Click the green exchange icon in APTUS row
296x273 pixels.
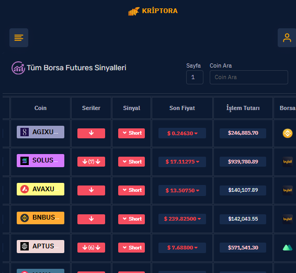(x=288, y=247)
